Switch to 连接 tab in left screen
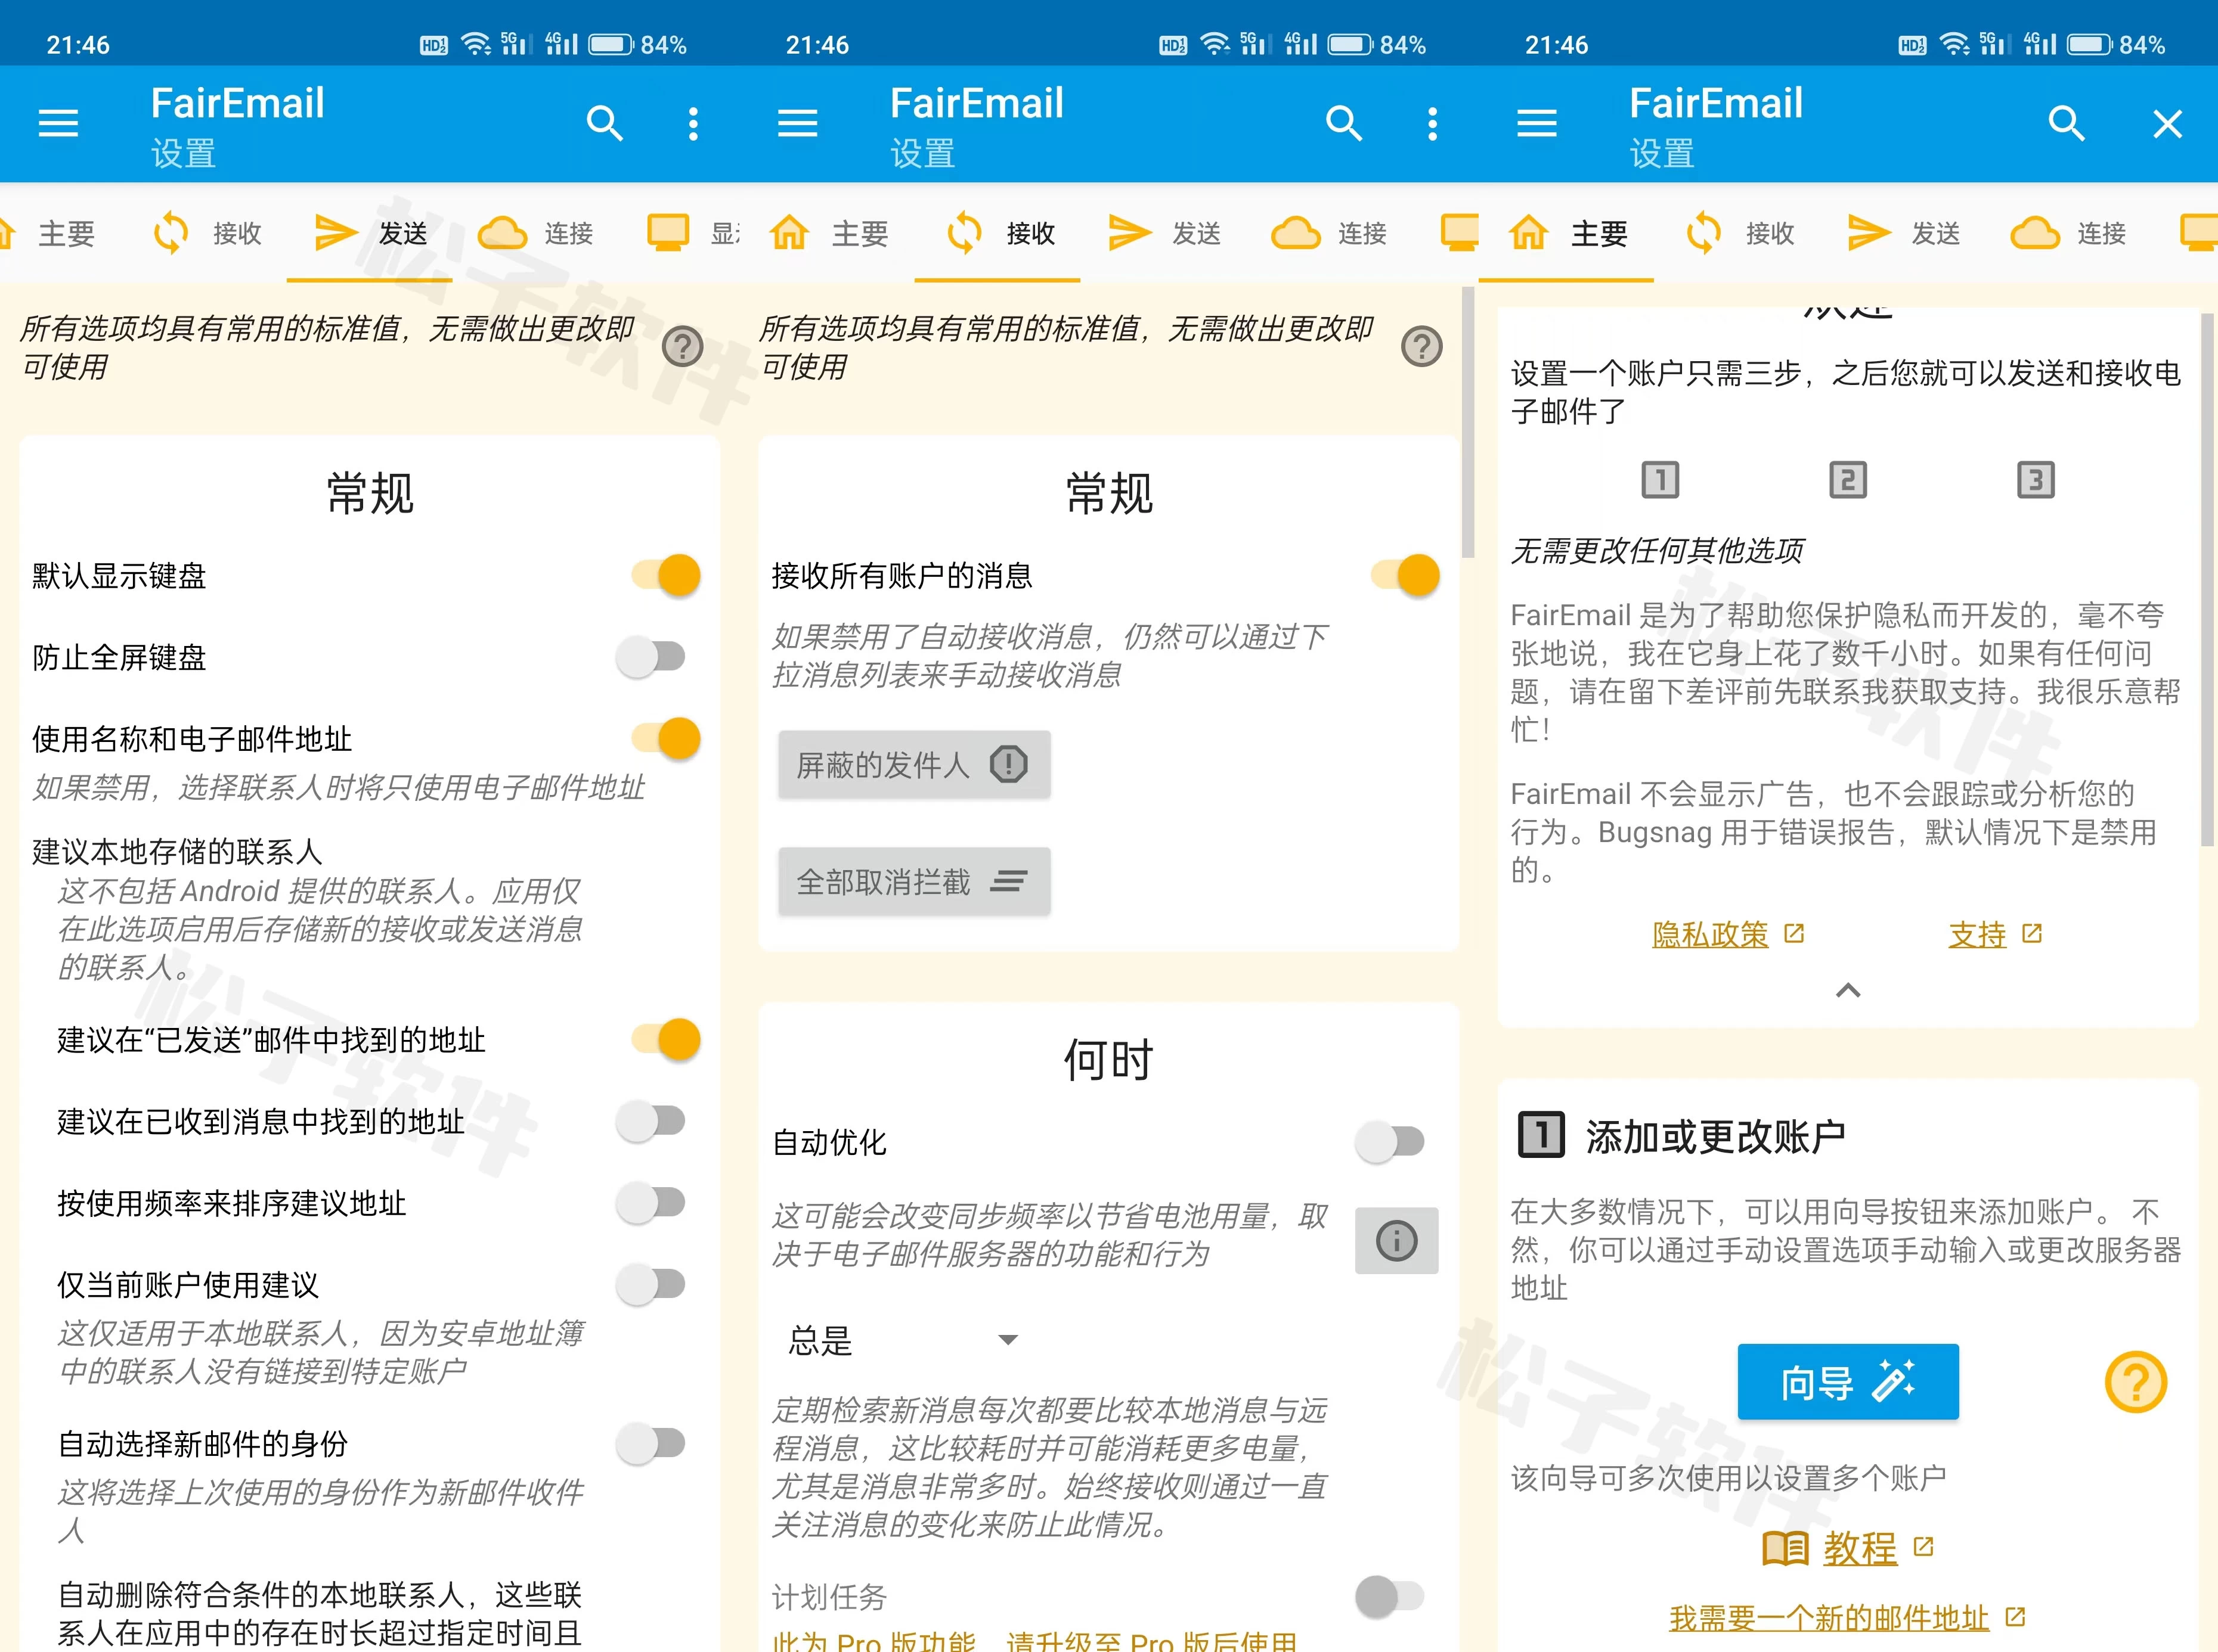 pyautogui.click(x=536, y=233)
